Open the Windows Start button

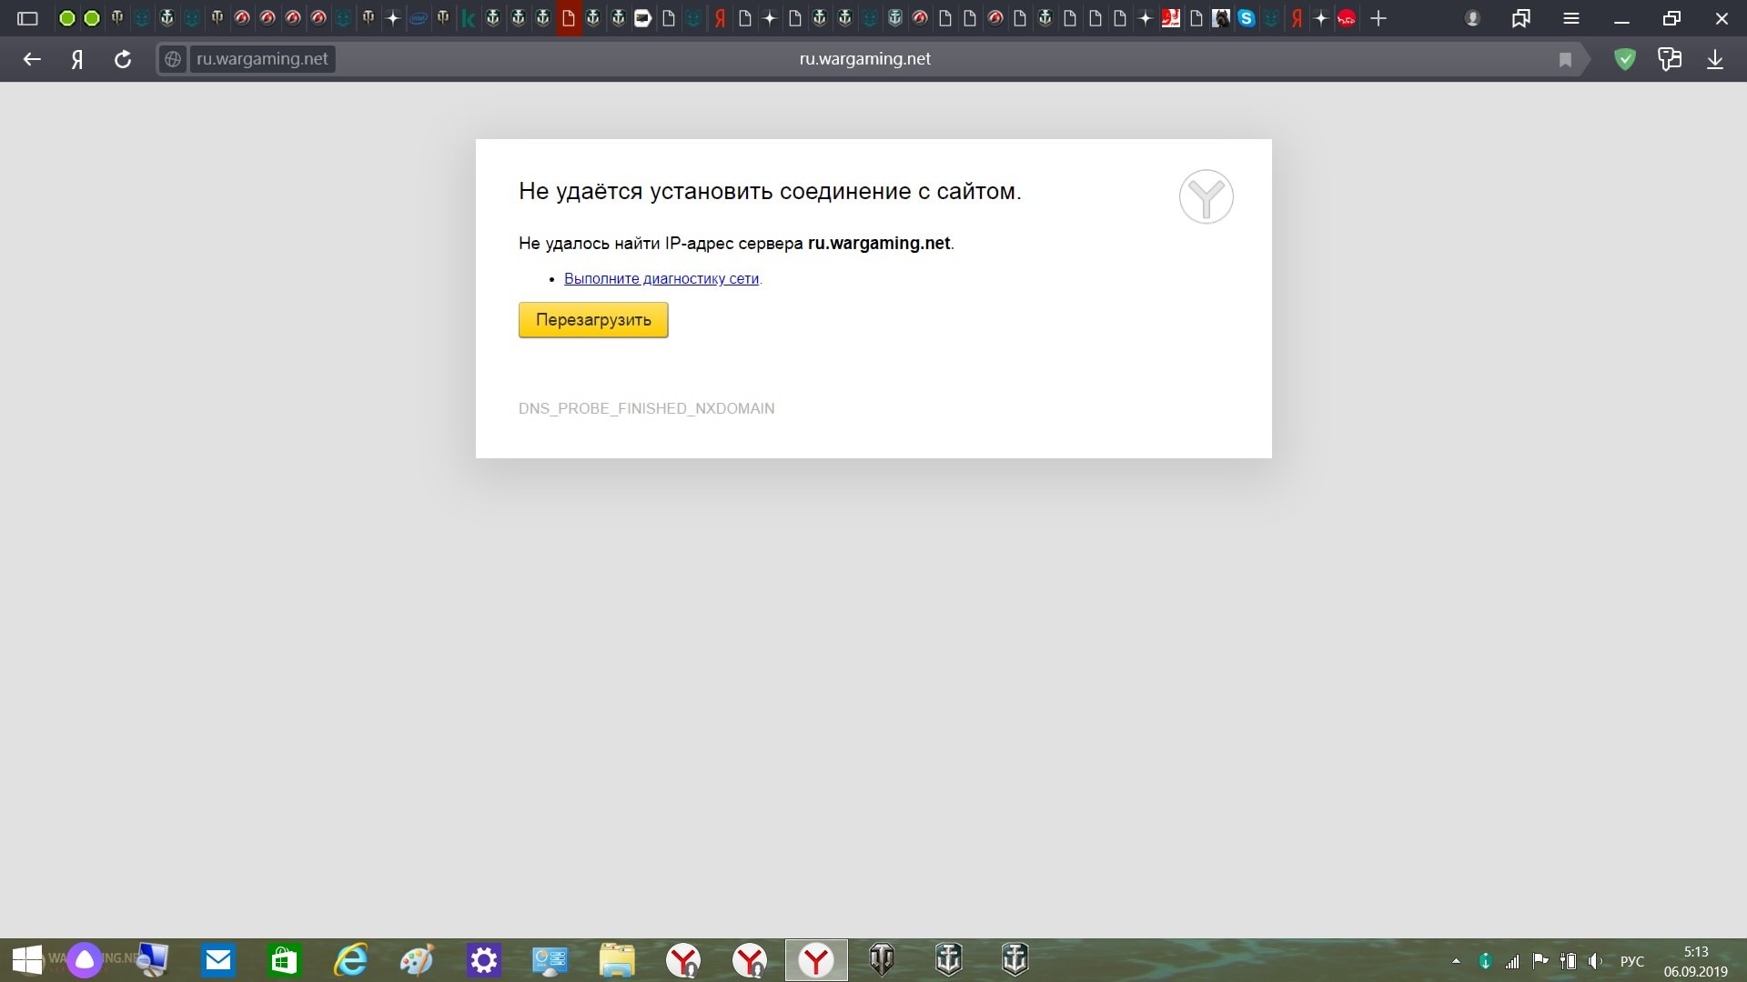pyautogui.click(x=26, y=960)
